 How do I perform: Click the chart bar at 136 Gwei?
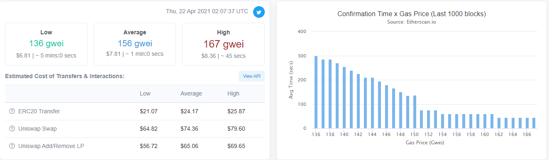(x=316, y=92)
